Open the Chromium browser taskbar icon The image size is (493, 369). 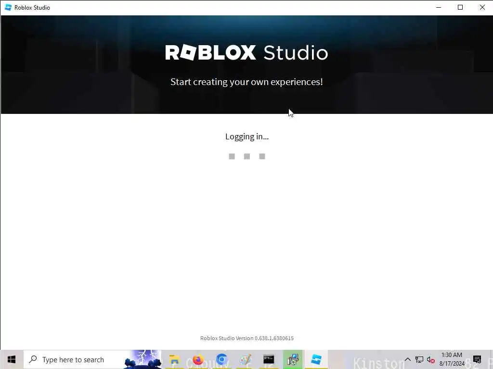pyautogui.click(x=221, y=359)
